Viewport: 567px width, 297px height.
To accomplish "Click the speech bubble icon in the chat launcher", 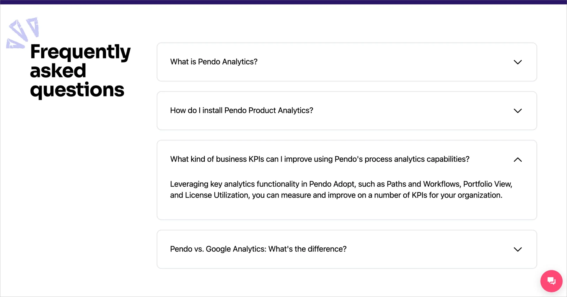I will point(551,281).
